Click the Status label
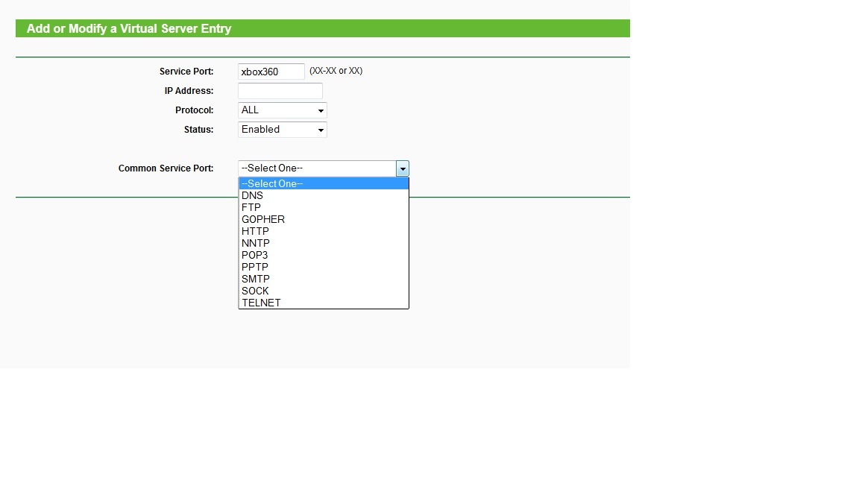 (x=199, y=130)
